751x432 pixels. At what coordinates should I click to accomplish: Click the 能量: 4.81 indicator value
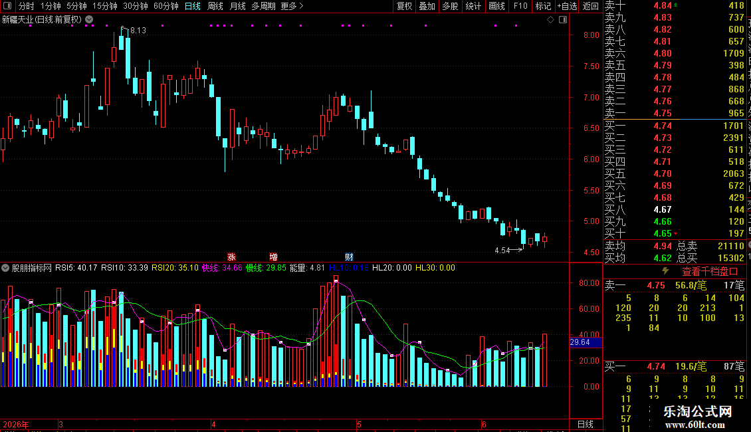click(307, 268)
